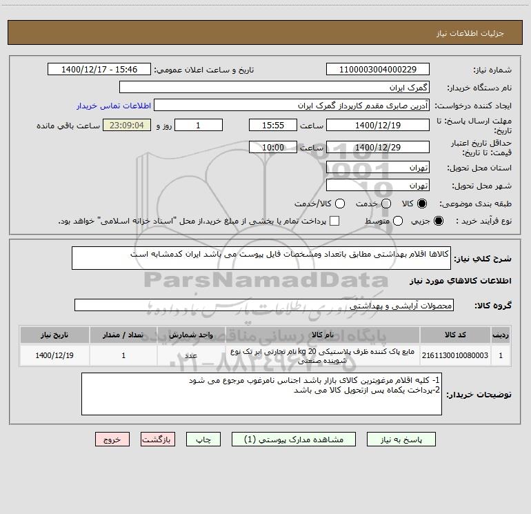Click the ردیف column header

(501, 335)
